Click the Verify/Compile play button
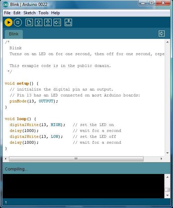Viewport: 173px width, 208px height. click(x=8, y=23)
